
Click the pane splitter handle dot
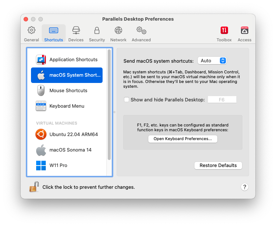coord(114,112)
